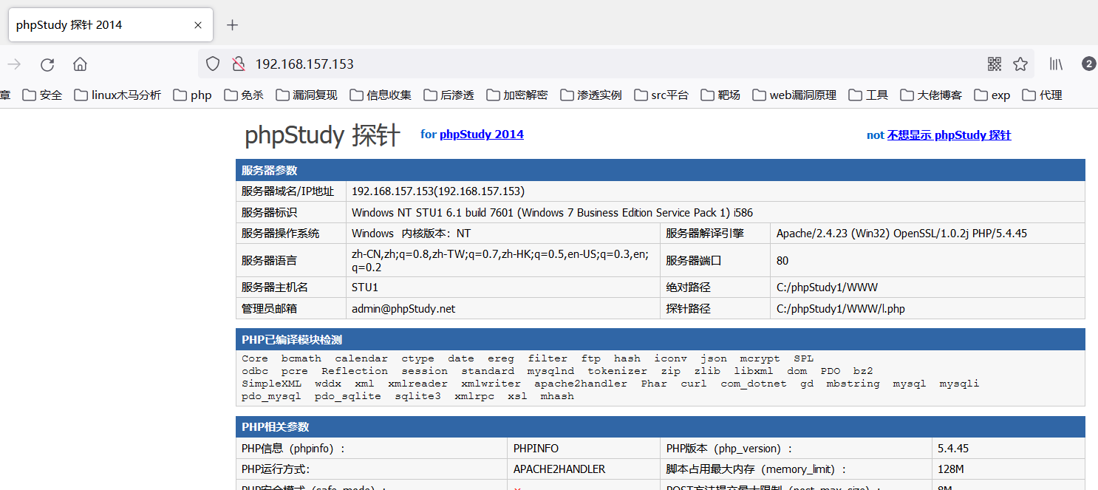Open the 大佬博客 bookmark folder
Image resolution: width=1098 pixels, height=490 pixels.
tap(931, 95)
